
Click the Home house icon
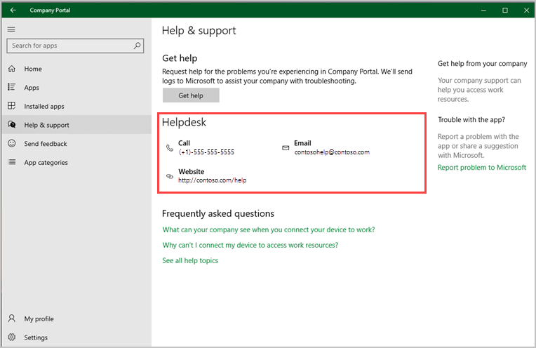click(x=12, y=69)
